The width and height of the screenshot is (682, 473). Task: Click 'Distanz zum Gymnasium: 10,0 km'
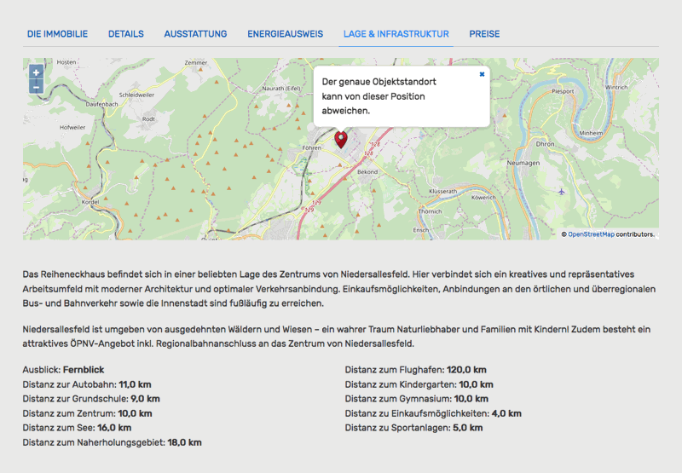pos(417,399)
